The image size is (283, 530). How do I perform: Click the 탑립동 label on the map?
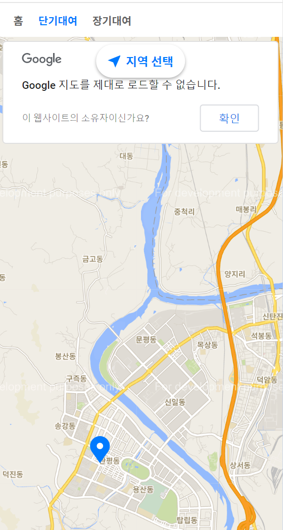(187, 520)
